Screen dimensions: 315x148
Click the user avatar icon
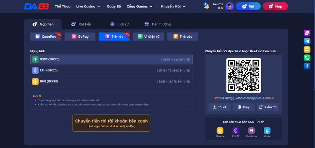[230, 6]
